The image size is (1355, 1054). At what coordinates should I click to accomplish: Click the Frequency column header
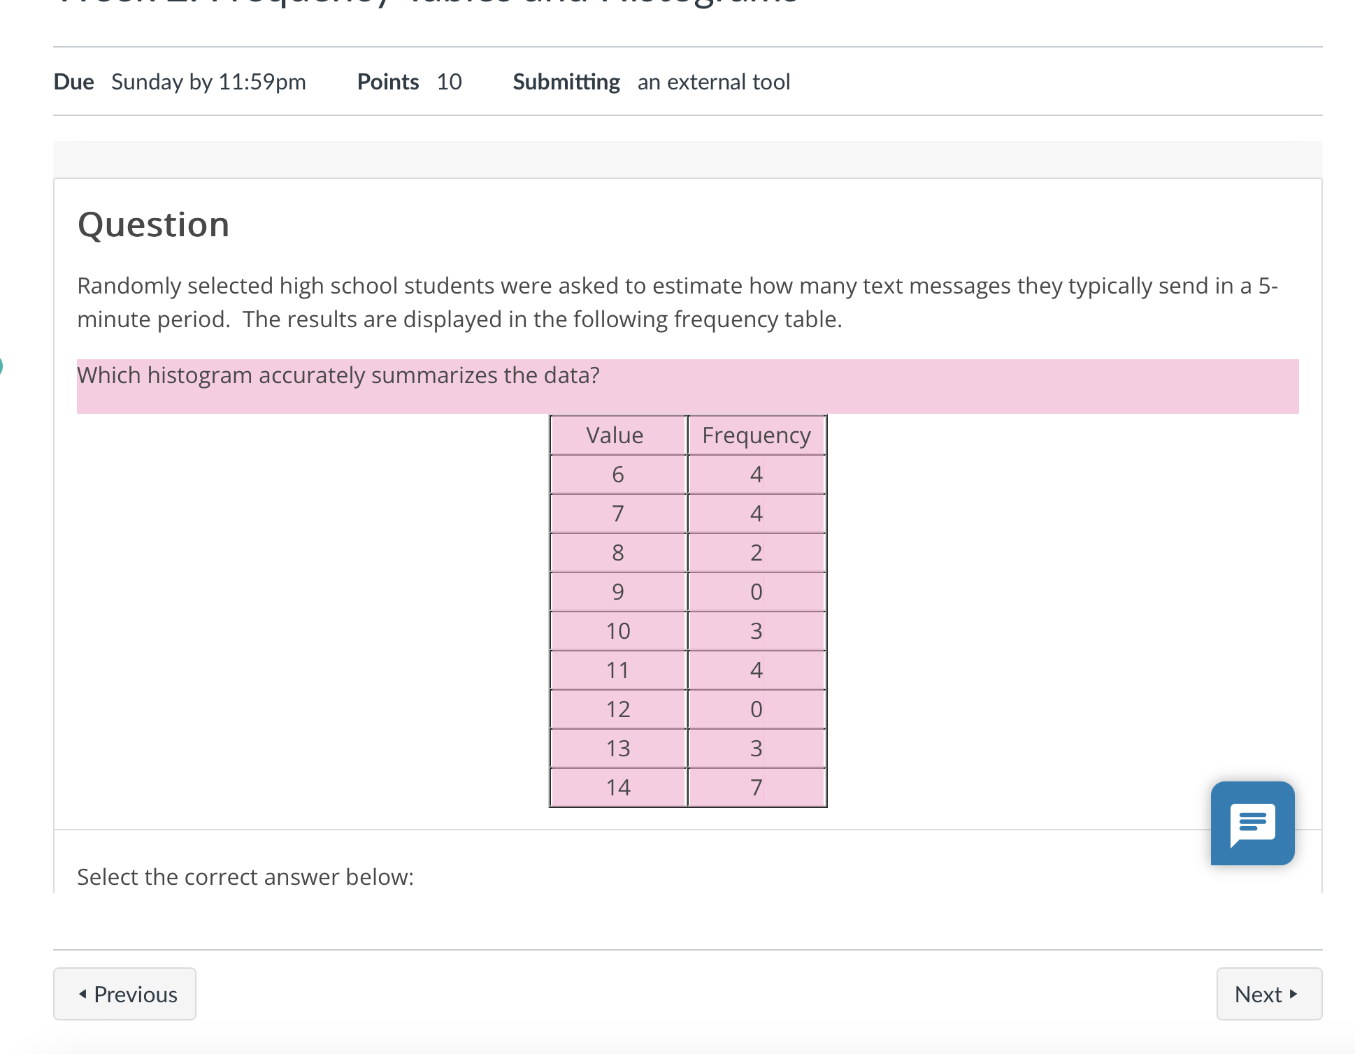pyautogui.click(x=757, y=435)
